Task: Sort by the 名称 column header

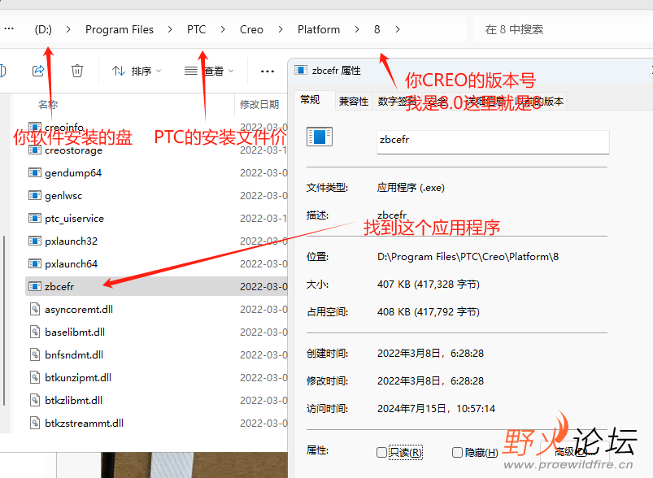Action: point(48,104)
